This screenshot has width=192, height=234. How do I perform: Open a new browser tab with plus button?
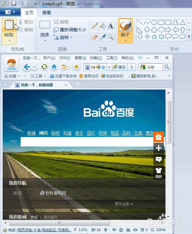click(78, 85)
